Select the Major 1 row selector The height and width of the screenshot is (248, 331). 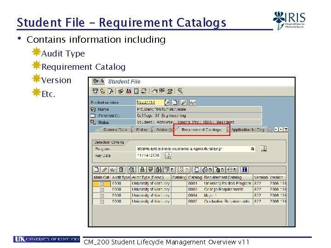point(102,196)
